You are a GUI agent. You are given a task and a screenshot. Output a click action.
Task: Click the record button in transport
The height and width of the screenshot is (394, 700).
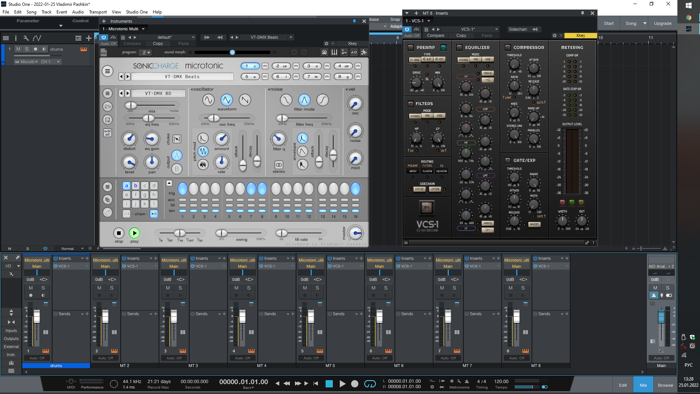click(354, 384)
